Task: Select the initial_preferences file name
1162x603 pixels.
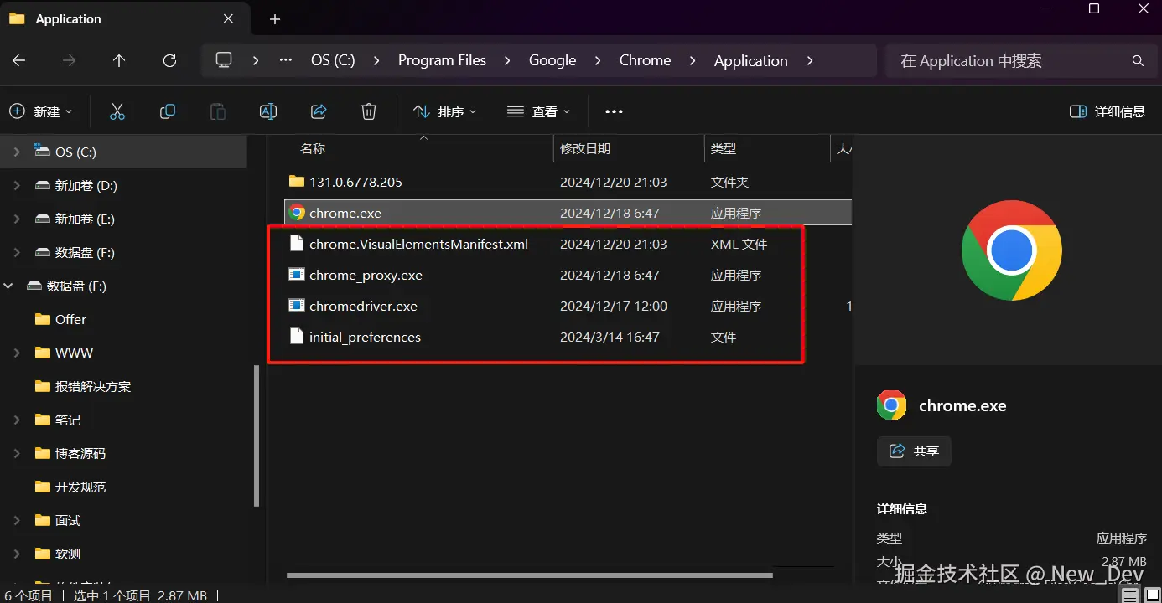Action: pyautogui.click(x=365, y=337)
